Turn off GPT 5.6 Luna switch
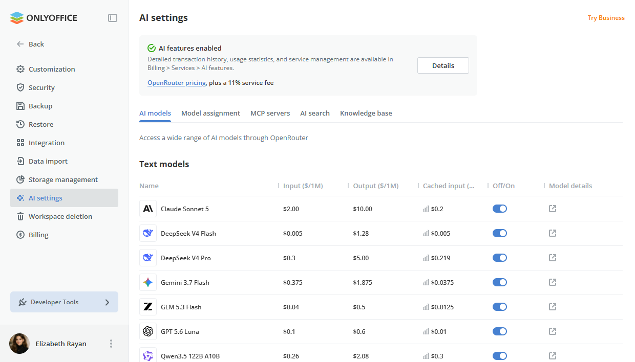Screen dimensions: 635x362 500,331
